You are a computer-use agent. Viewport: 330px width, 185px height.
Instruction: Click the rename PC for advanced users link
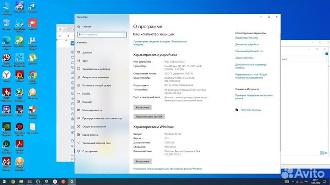pos(251,76)
